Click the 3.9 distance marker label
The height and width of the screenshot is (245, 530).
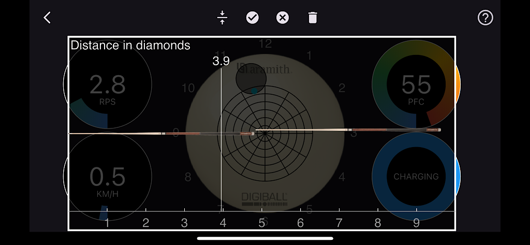[221, 61]
